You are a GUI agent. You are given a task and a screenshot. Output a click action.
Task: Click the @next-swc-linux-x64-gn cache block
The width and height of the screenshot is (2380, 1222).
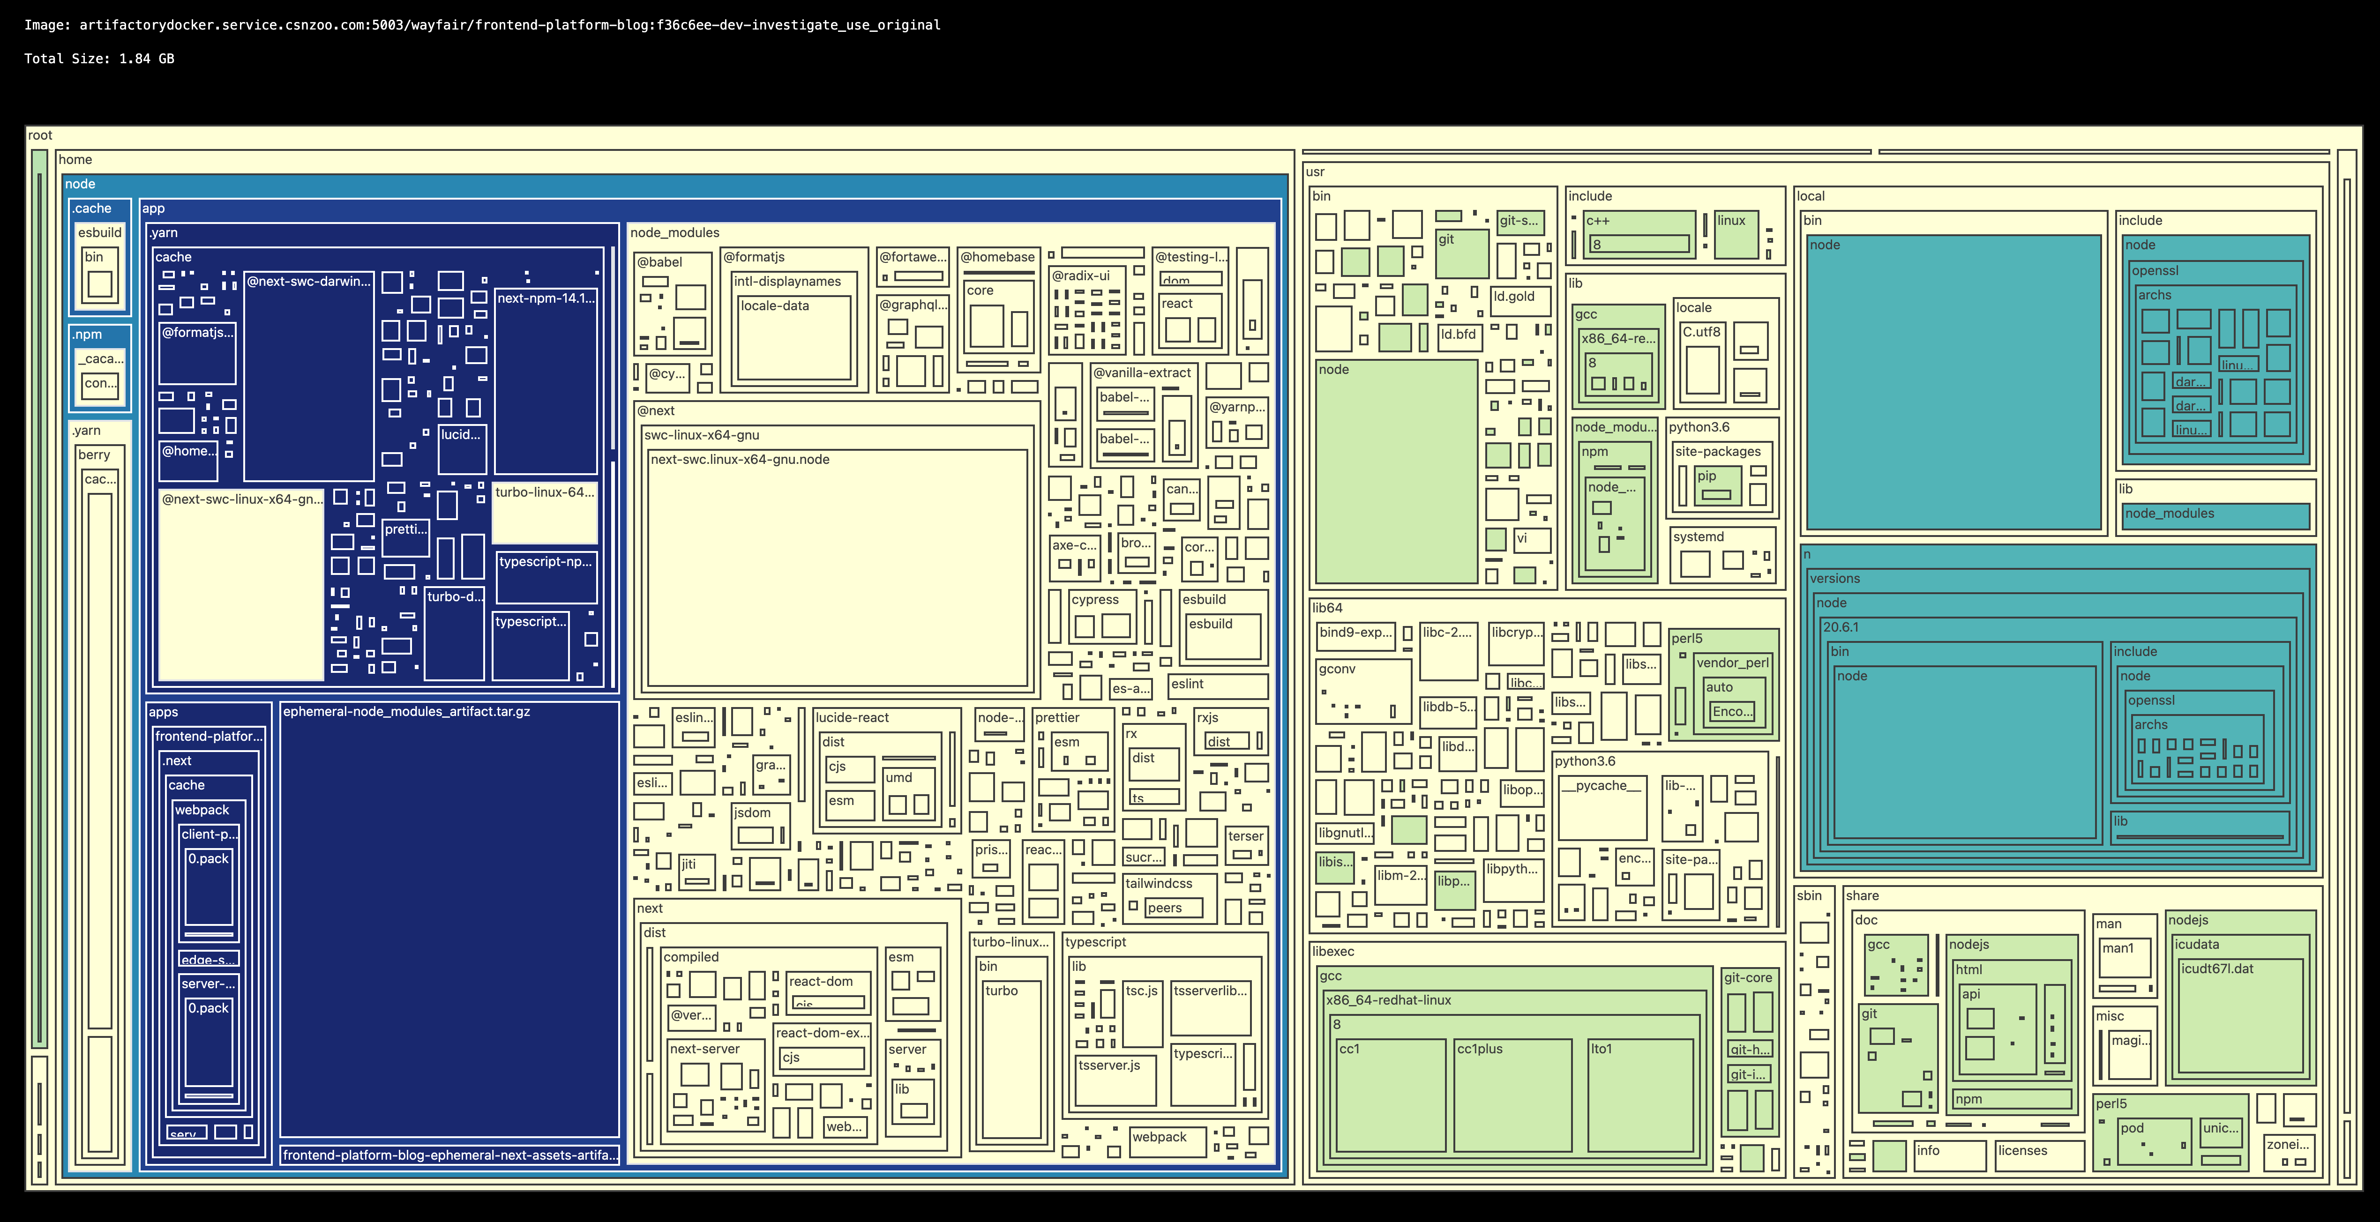tap(241, 585)
